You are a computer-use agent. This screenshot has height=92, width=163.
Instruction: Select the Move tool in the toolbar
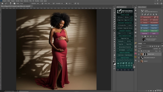pyautogui.click(x=114, y=8)
